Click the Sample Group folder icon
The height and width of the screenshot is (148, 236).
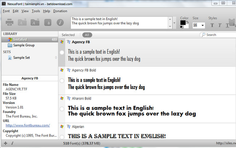[x=10, y=45]
